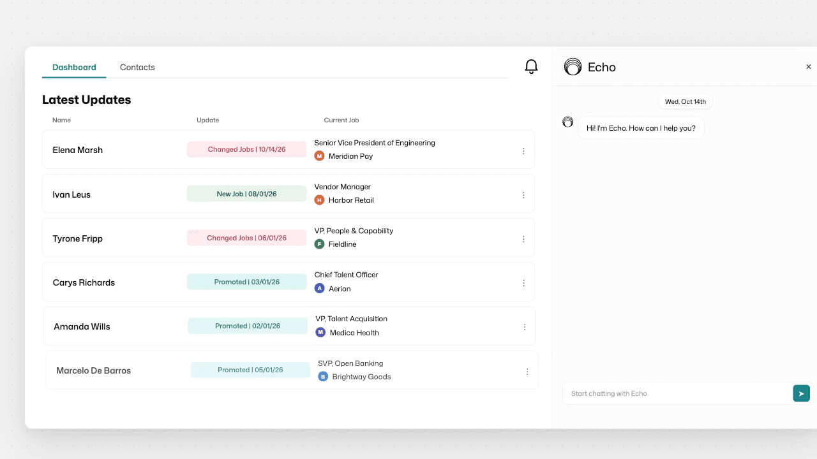Switch to the Dashboard tab

point(74,67)
